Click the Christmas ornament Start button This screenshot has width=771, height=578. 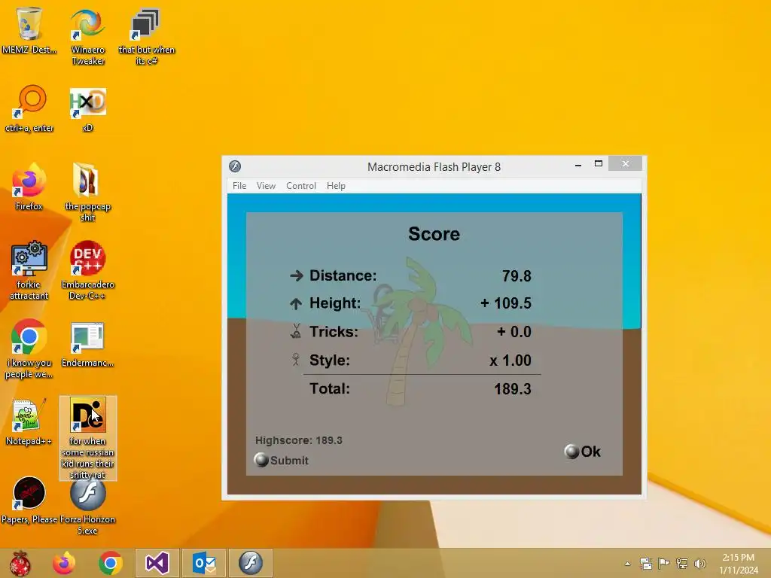tap(20, 563)
